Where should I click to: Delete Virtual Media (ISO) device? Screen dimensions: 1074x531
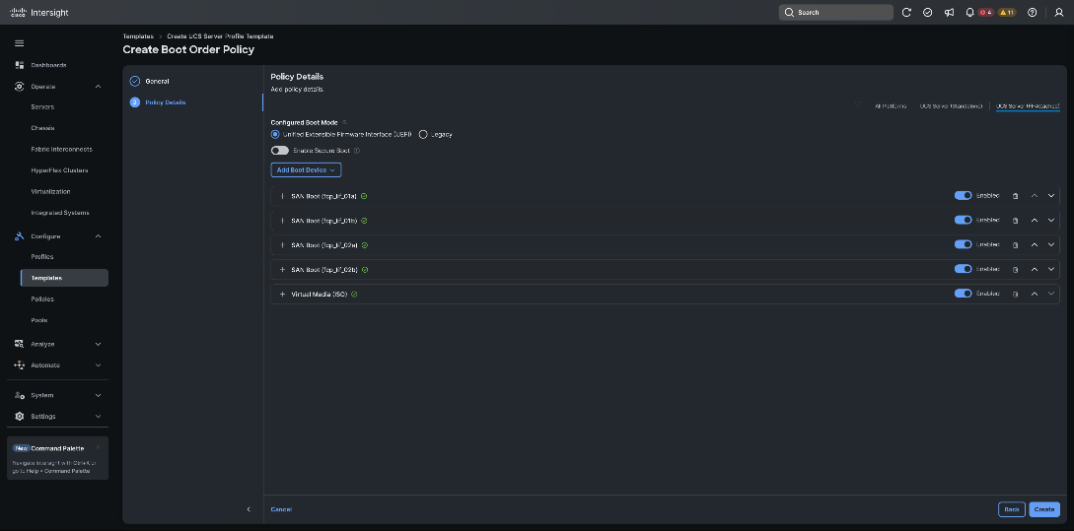1015,295
